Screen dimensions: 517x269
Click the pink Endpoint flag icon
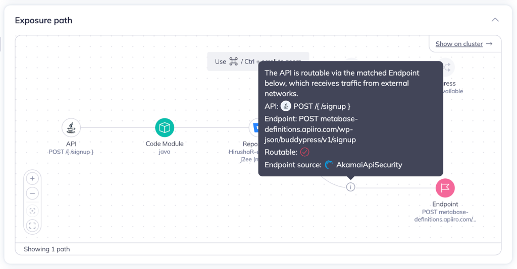[x=445, y=188]
